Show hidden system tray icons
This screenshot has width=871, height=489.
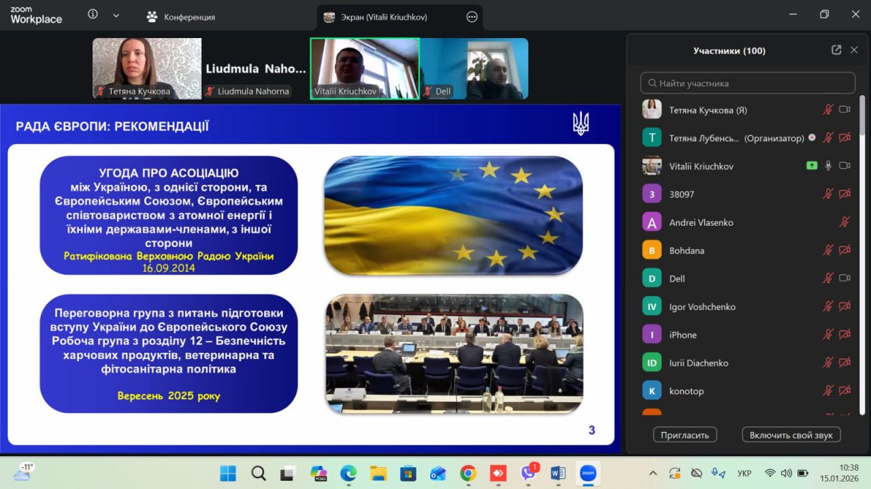[x=653, y=473]
